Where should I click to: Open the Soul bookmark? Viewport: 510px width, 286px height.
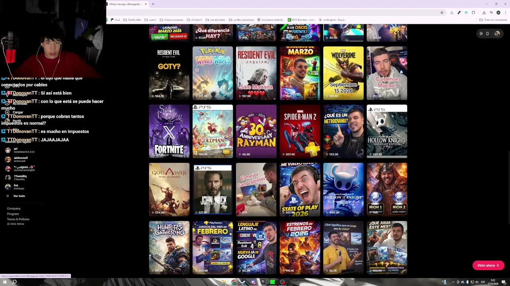(116, 19)
